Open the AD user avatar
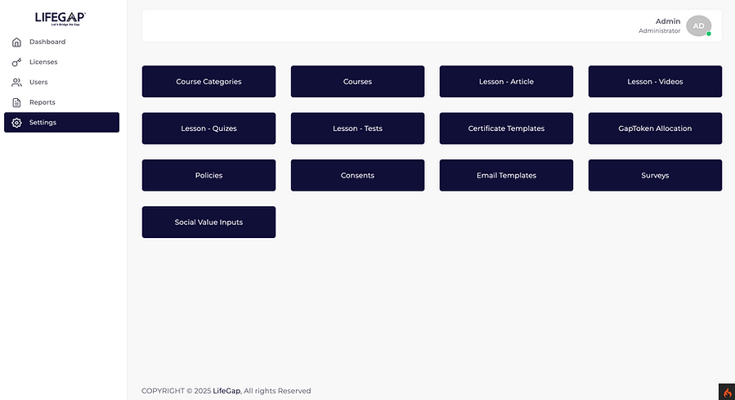This screenshot has width=735, height=400. (x=698, y=26)
